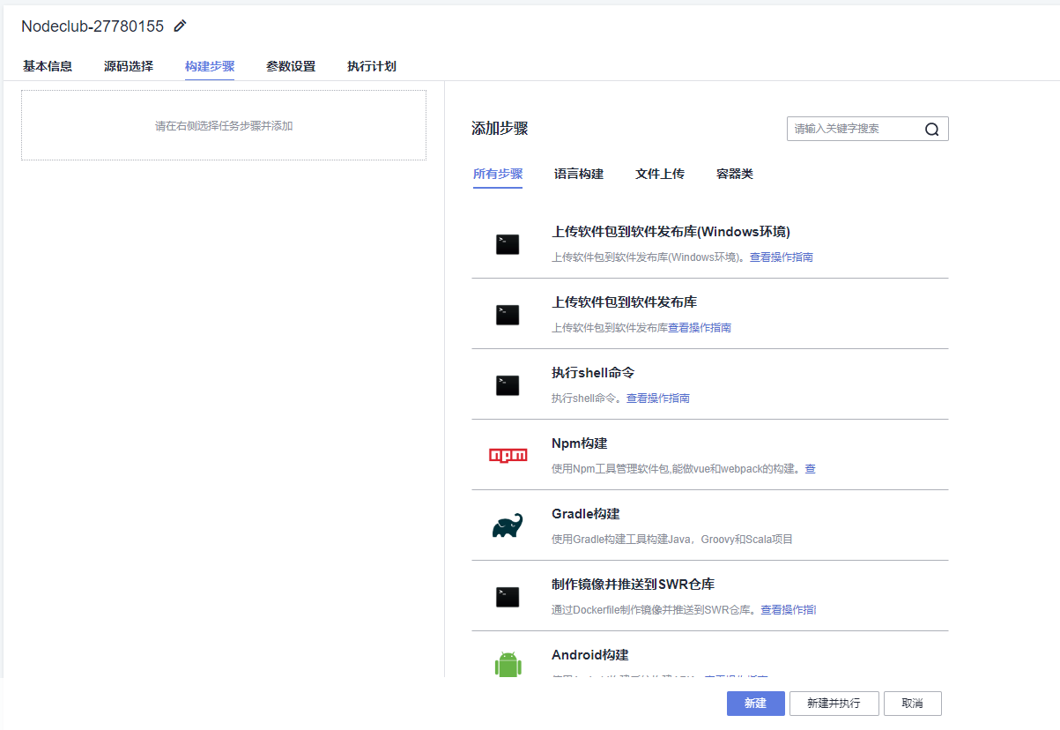The width and height of the screenshot is (1060, 730).
Task: Click the Gradle elephant icon
Action: tap(508, 525)
